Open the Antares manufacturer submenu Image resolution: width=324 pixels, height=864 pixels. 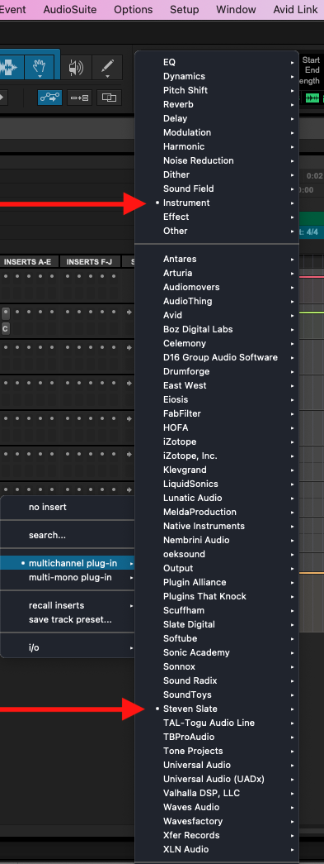tap(217, 259)
